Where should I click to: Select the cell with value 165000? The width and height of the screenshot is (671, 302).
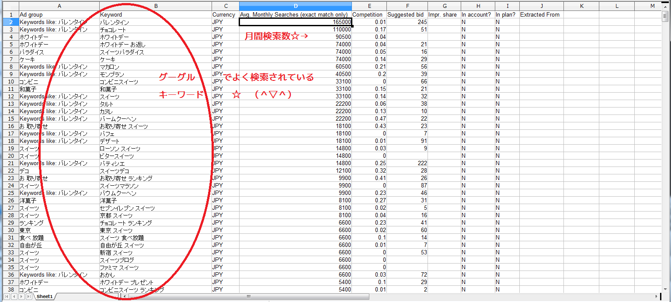(296, 22)
